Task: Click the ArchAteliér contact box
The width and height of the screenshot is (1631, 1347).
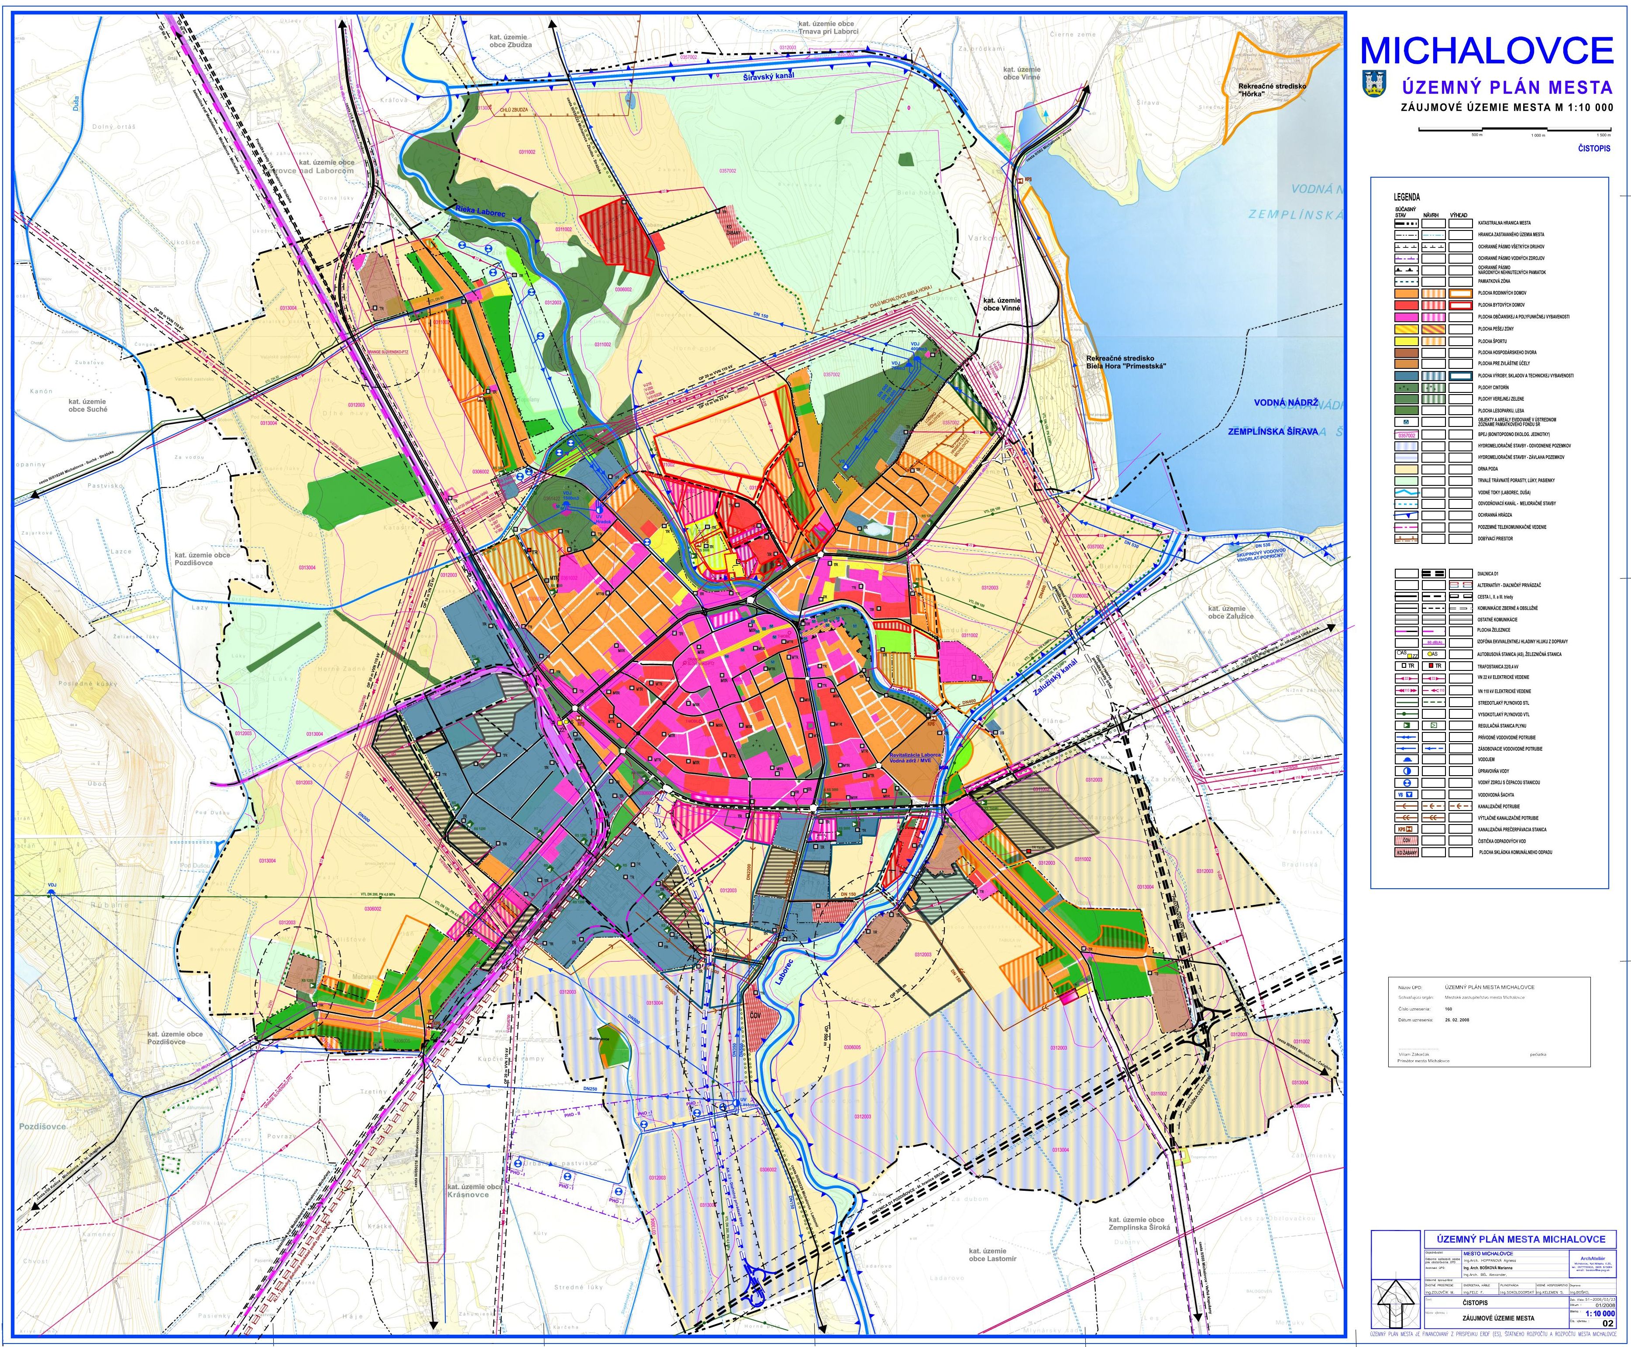Action: 1592,1263
